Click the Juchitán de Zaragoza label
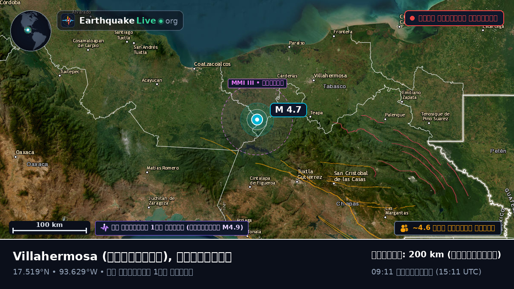This screenshot has width=514, height=289. pos(161,200)
